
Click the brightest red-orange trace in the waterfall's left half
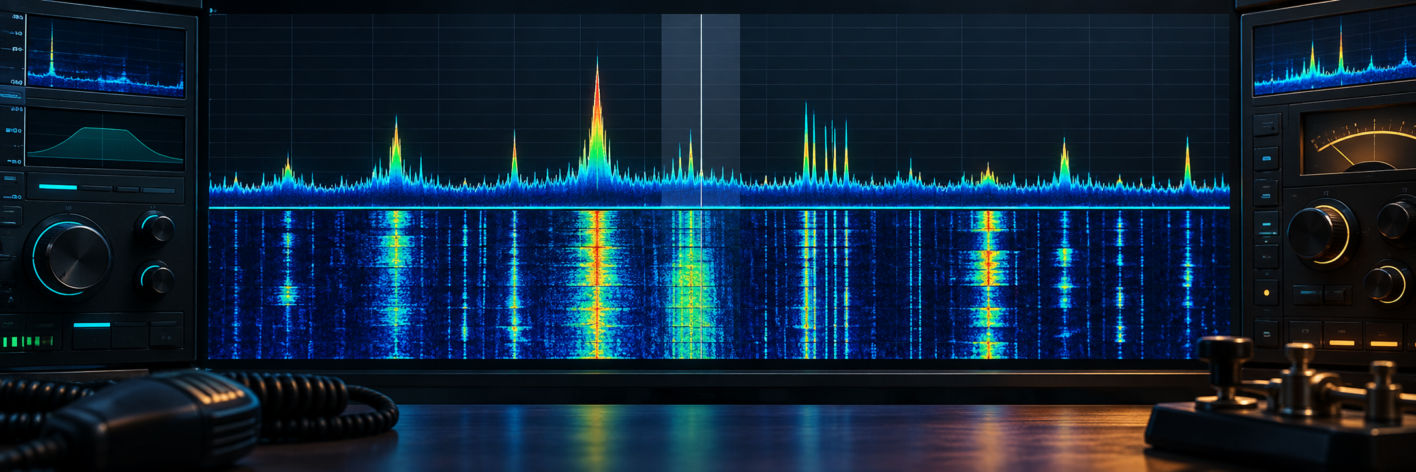click(x=597, y=284)
